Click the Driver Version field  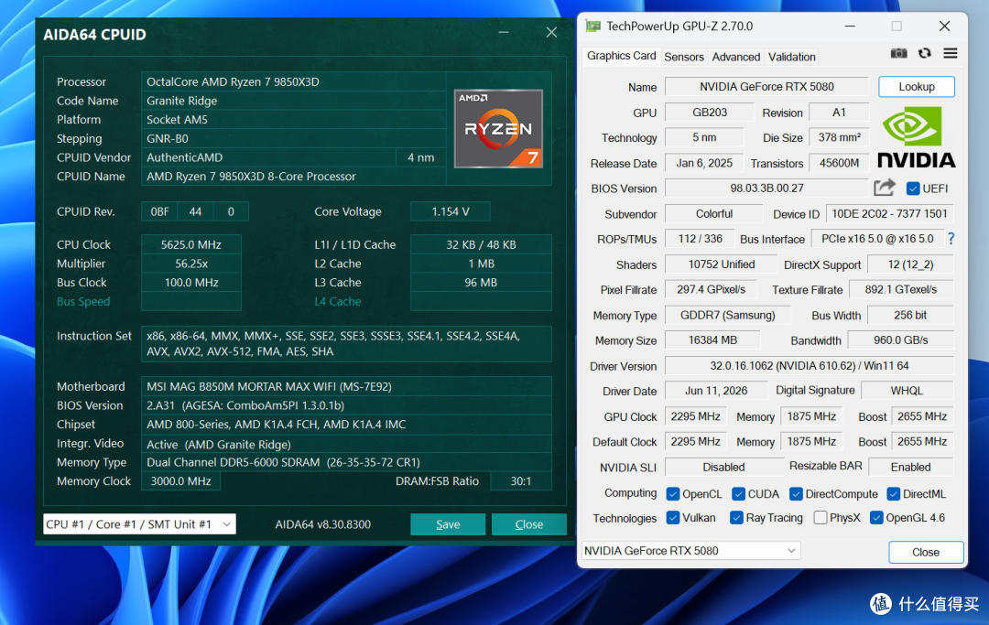click(810, 365)
